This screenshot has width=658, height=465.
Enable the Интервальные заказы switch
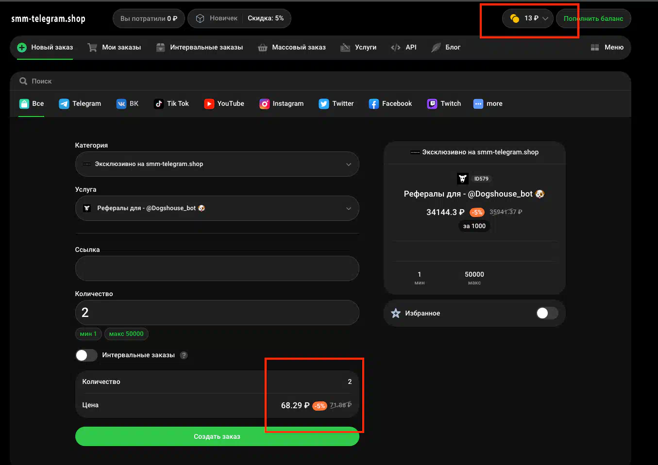click(x=86, y=355)
